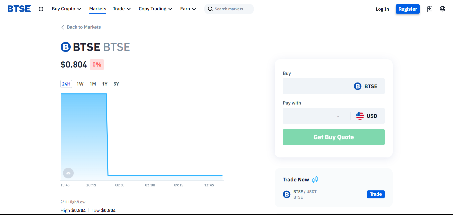Click the 09:15 chart time label
The height and width of the screenshot is (215, 453).
(x=179, y=185)
